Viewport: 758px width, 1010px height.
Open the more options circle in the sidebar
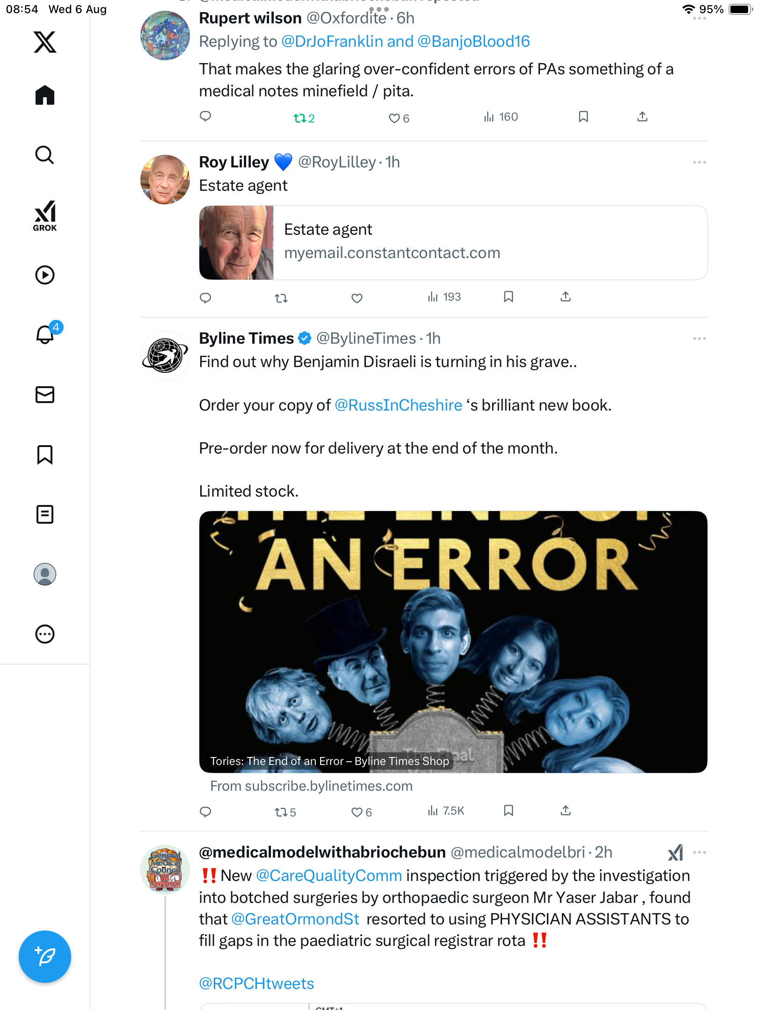pyautogui.click(x=45, y=634)
